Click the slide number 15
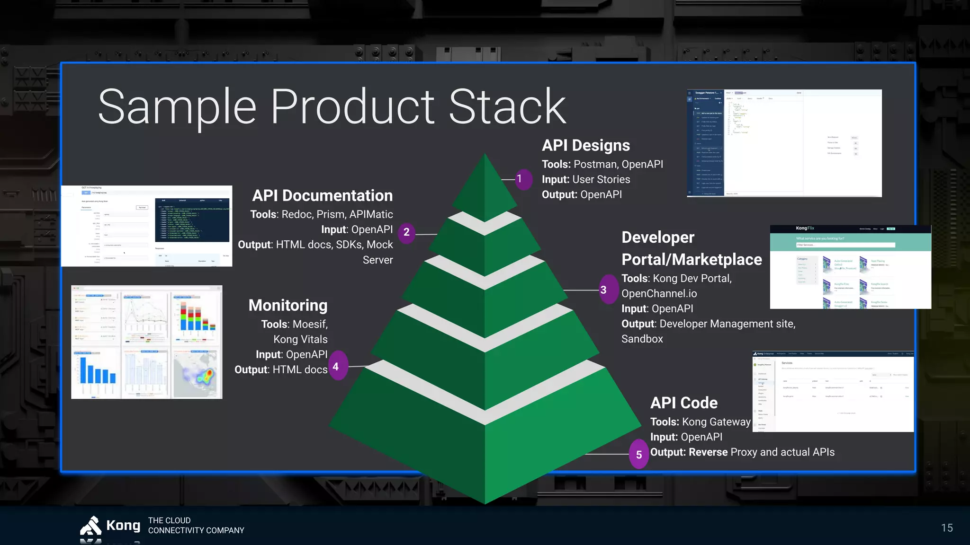970x545 pixels. 946,528
